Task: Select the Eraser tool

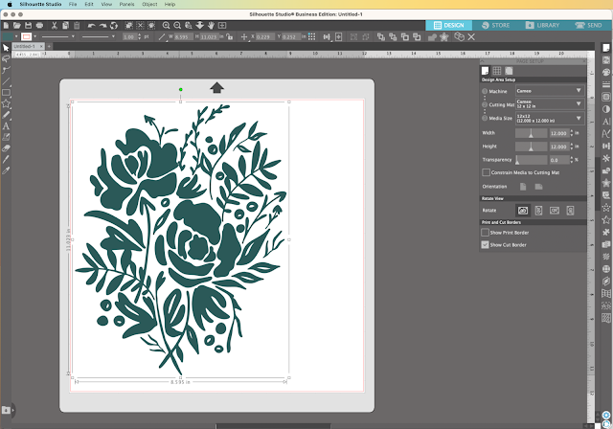Action: coord(6,147)
